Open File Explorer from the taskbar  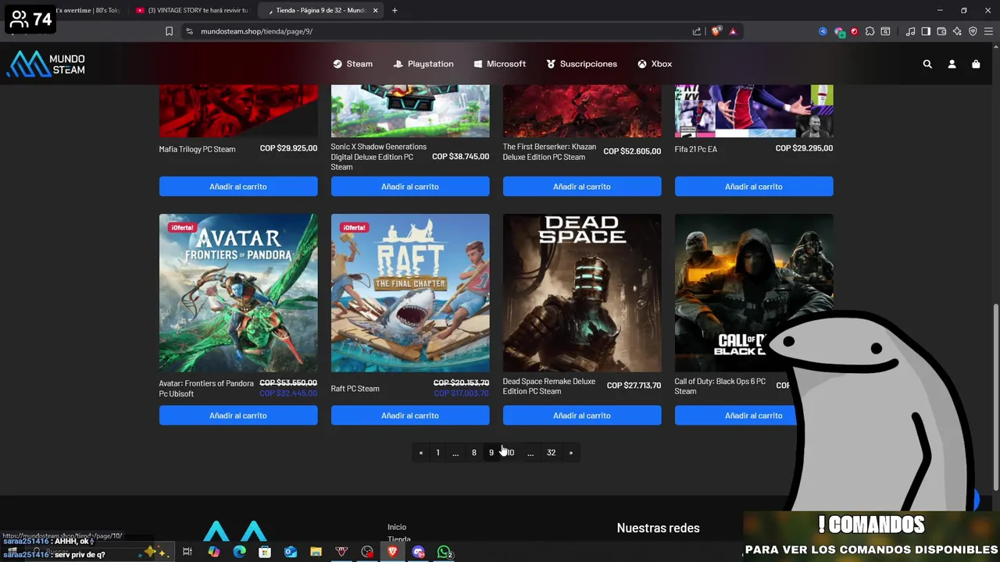click(x=316, y=552)
